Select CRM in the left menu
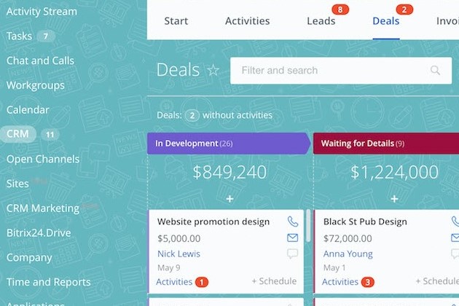The height and width of the screenshot is (306, 459). click(17, 134)
